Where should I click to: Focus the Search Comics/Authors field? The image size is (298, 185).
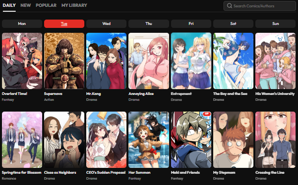(260, 6)
